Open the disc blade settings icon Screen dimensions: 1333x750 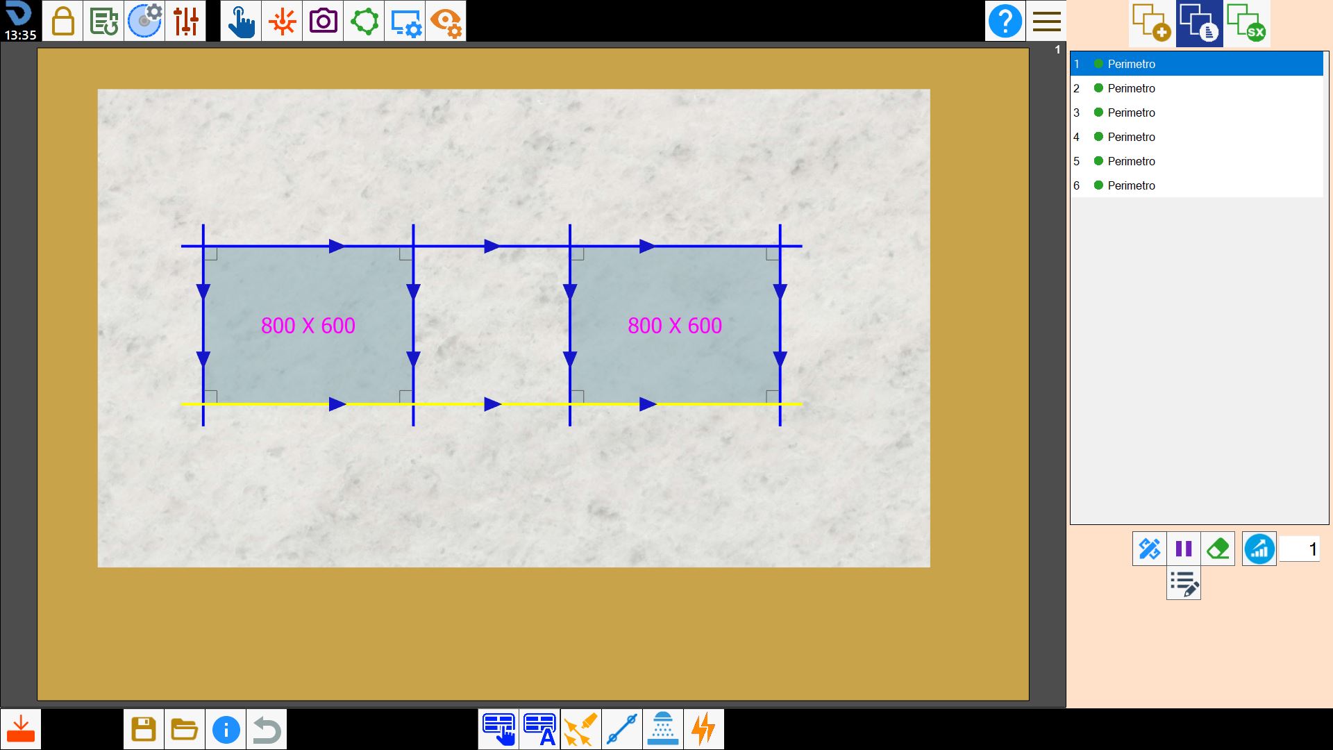pos(144,21)
